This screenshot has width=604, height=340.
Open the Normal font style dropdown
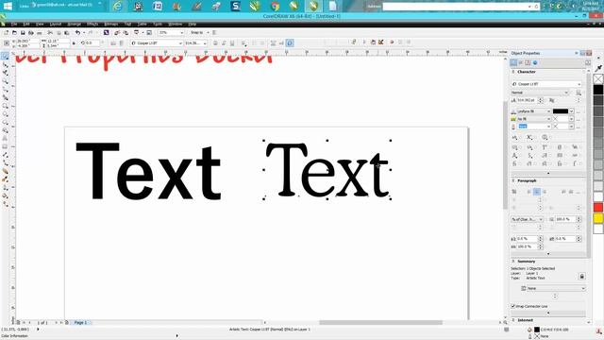pyautogui.click(x=566, y=93)
